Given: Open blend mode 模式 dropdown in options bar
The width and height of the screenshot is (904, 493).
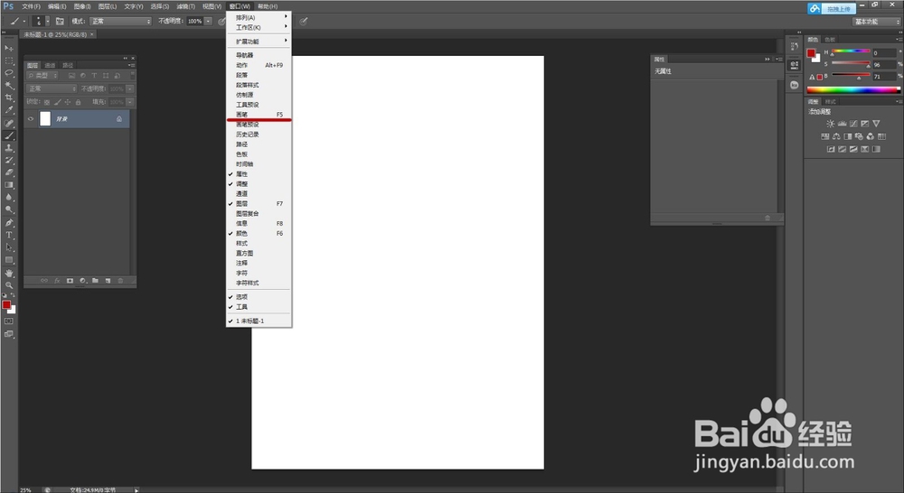Looking at the screenshot, I should click(x=120, y=22).
